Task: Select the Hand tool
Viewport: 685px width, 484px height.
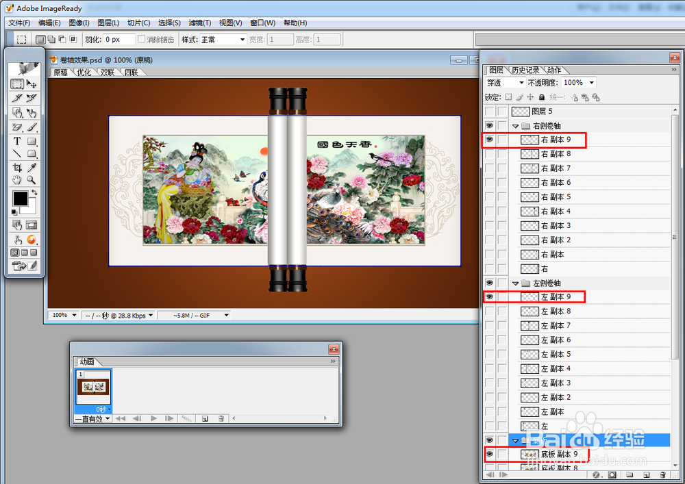Action: 17,180
